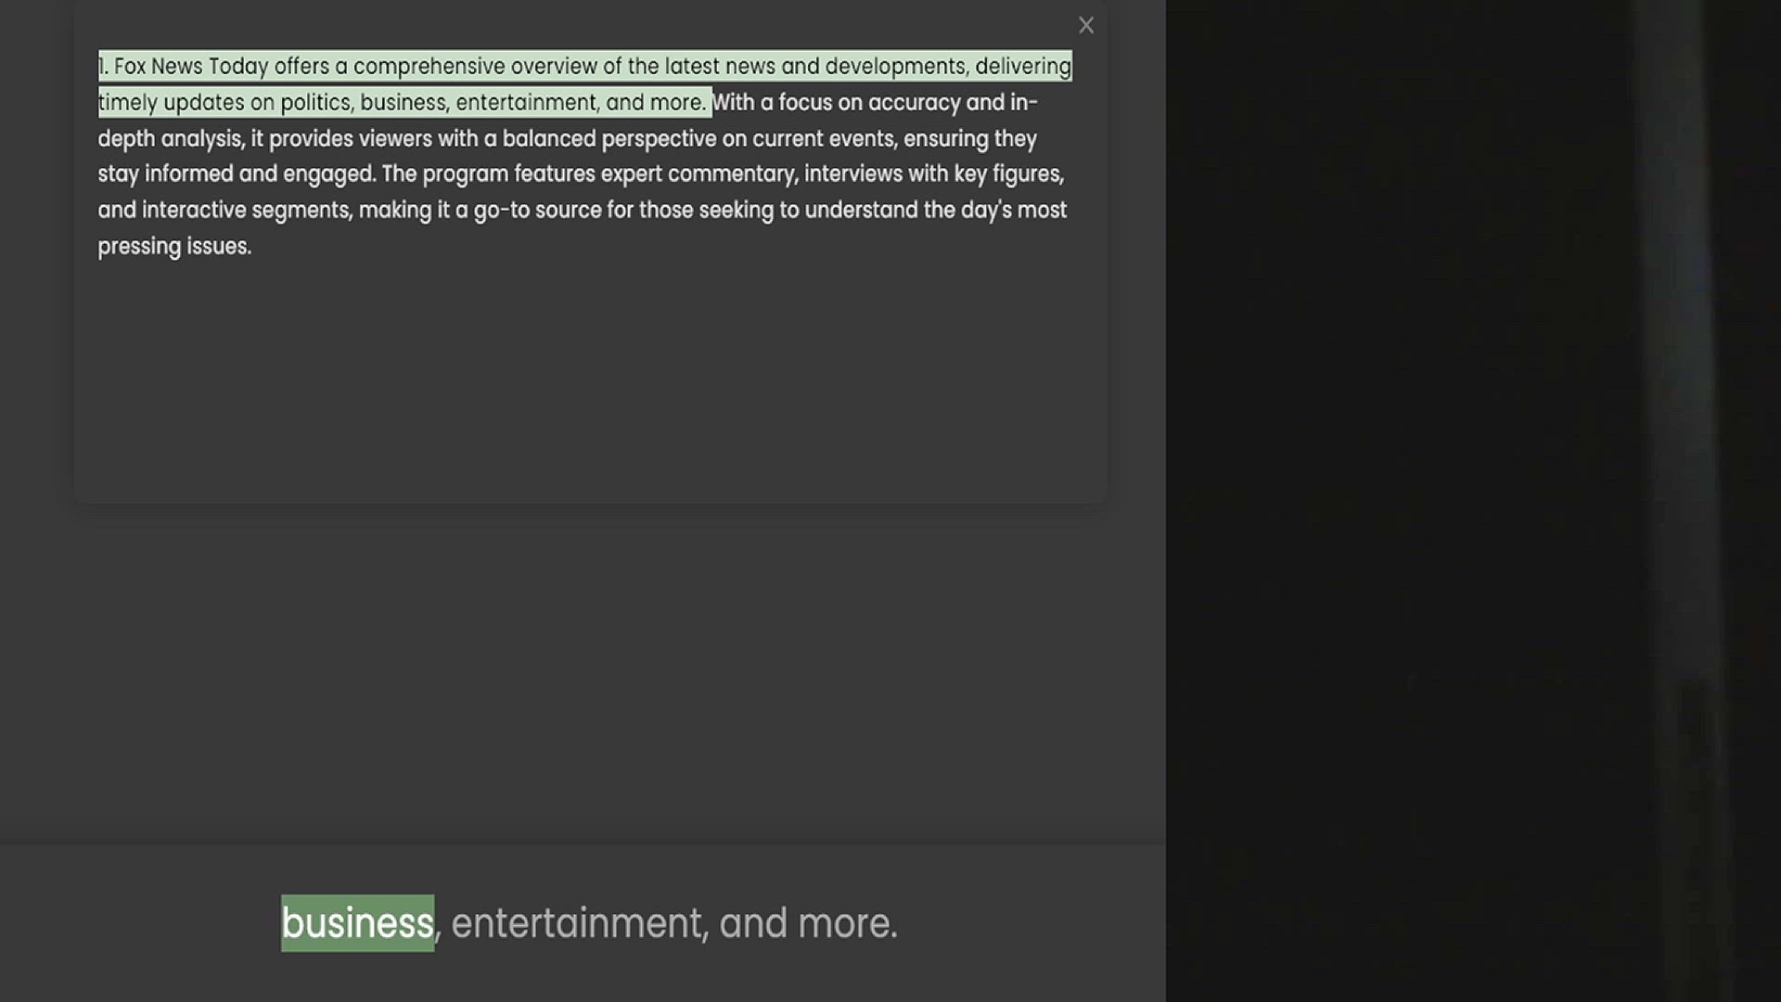1781x1002 pixels.
Task: Click 'developments' in the first line
Action: 895,67
